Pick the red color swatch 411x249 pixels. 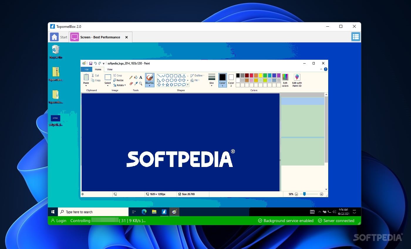(251, 76)
